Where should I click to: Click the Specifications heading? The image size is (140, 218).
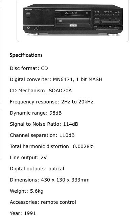coord(26,55)
